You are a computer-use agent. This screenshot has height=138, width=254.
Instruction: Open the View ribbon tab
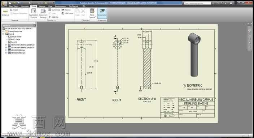(50, 6)
